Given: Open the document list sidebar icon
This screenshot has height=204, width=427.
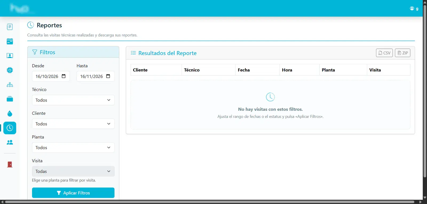Looking at the screenshot, I should click(10, 27).
